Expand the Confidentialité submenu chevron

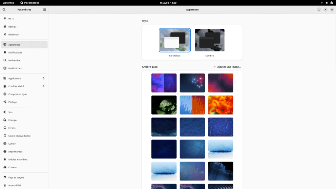click(x=44, y=86)
